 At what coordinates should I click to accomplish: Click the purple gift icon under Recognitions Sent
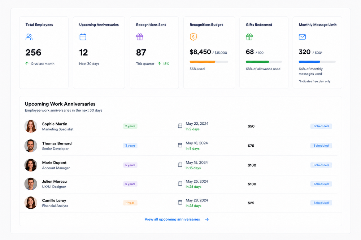pyautogui.click(x=139, y=37)
